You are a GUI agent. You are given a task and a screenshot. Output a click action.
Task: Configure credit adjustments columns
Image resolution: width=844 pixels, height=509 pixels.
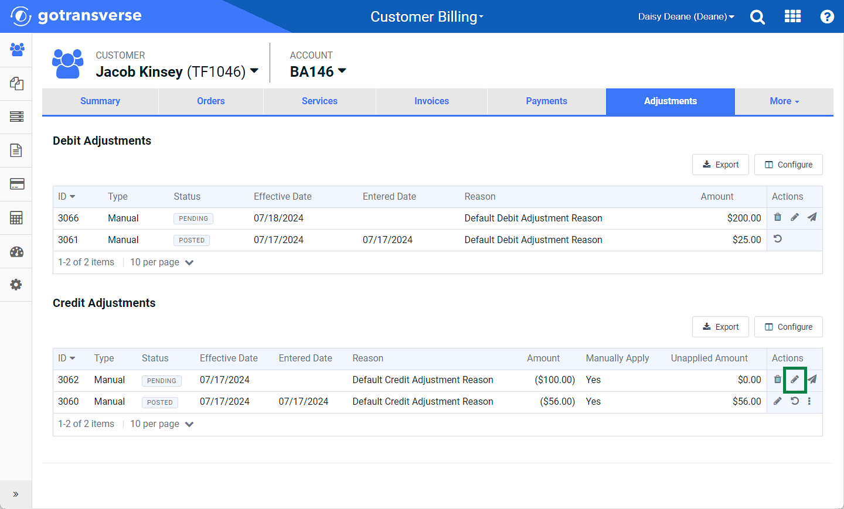pyautogui.click(x=788, y=327)
